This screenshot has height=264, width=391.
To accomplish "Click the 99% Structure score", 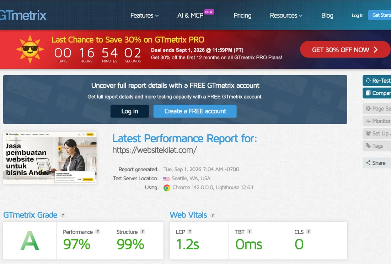I will coord(130,244).
